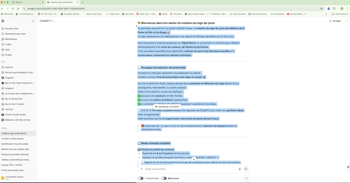
Task: Click the Demander à ChatGPT popup button
Action: point(167,107)
